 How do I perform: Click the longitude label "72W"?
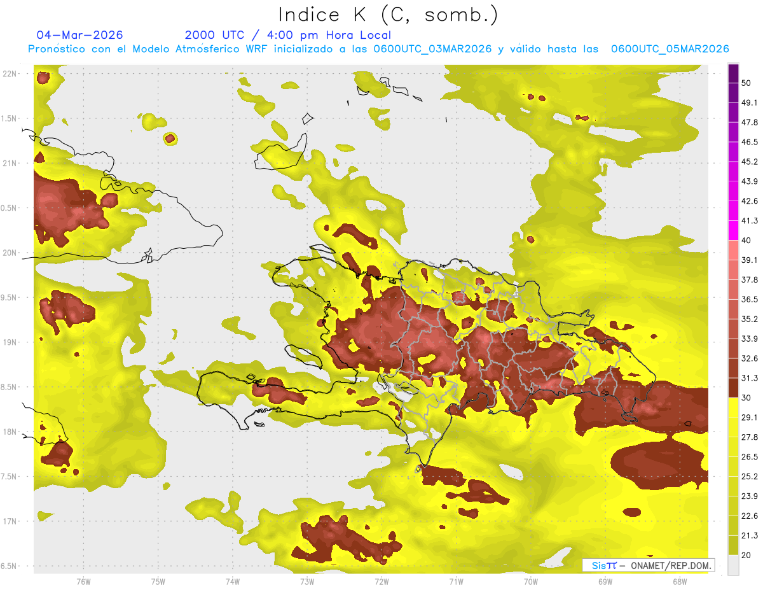click(381, 582)
